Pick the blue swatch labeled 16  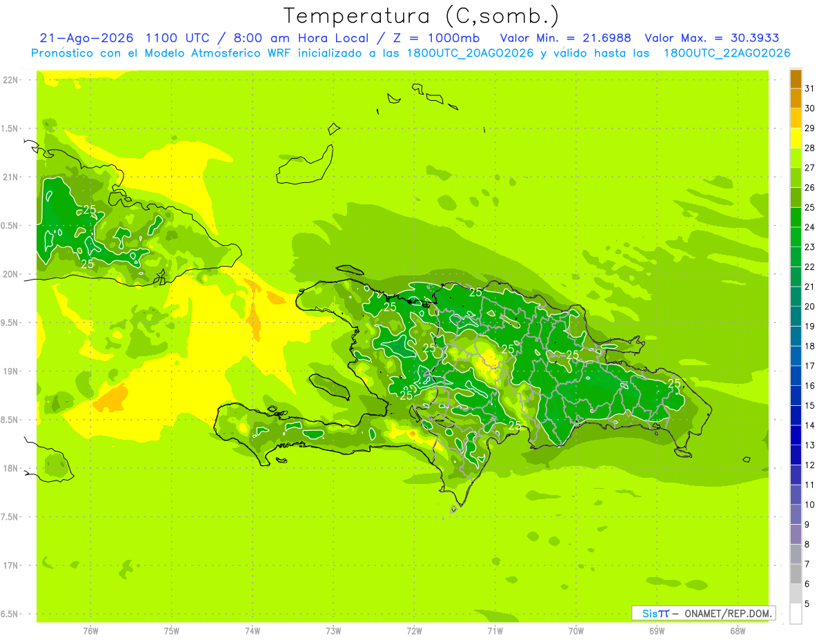(x=796, y=376)
